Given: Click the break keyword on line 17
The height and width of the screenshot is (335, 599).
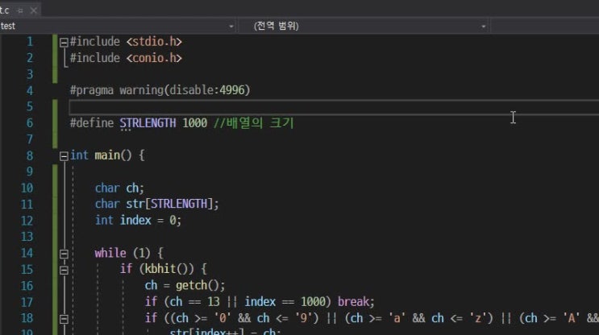Looking at the screenshot, I should click(353, 302).
